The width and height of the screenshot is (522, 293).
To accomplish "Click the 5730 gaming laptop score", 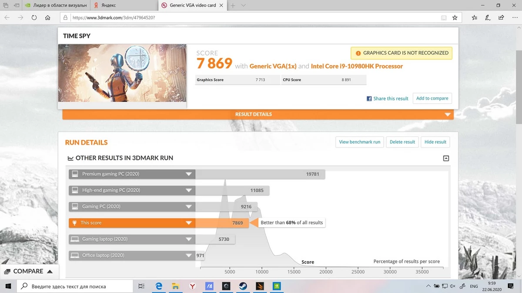I will (224, 239).
